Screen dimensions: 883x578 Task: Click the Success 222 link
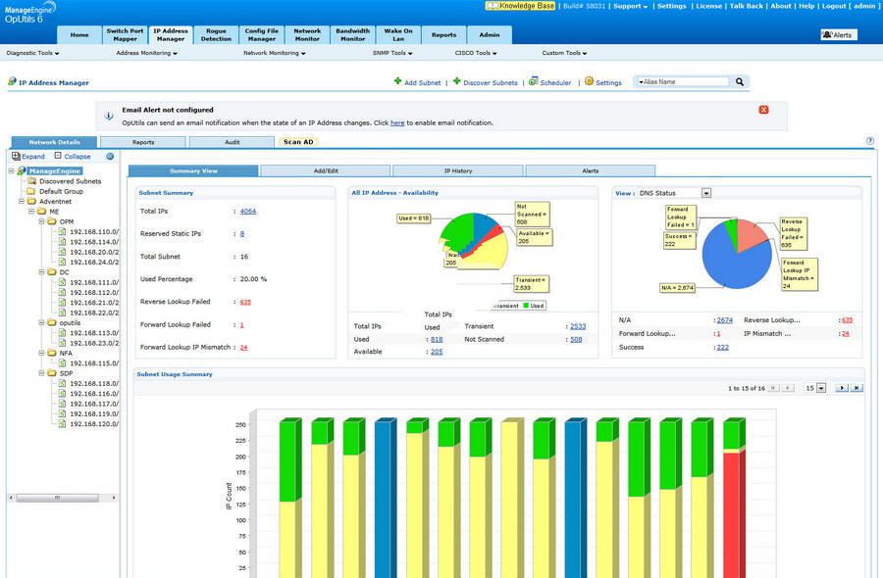tap(722, 348)
